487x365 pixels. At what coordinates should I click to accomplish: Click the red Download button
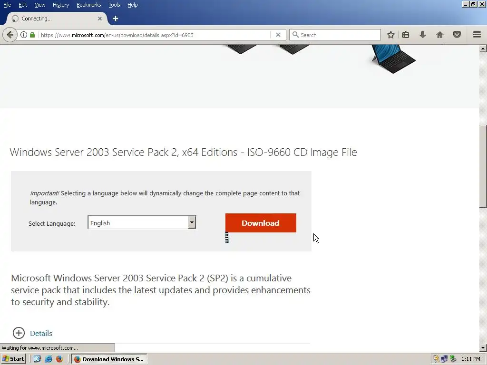click(x=261, y=223)
